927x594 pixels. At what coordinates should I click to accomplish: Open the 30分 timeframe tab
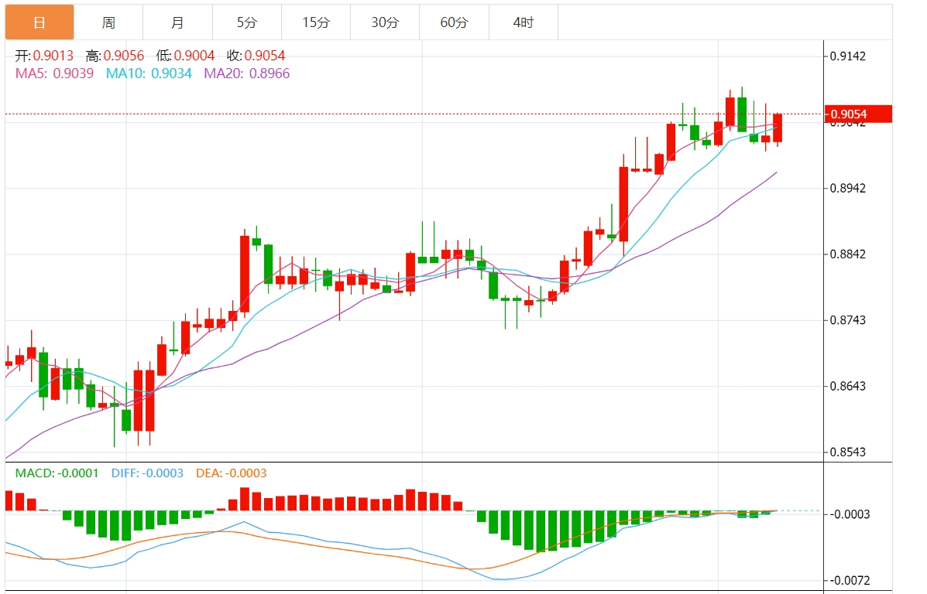point(385,22)
